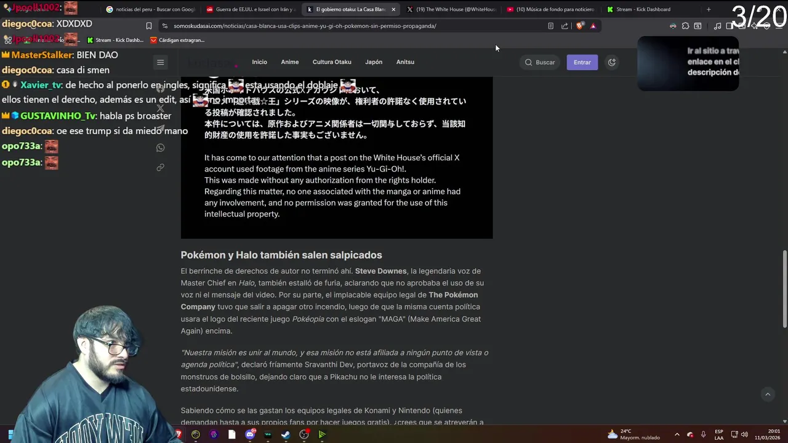Screen dimensions: 788x443
Task: Open the Japón nav item
Action: tap(374, 62)
